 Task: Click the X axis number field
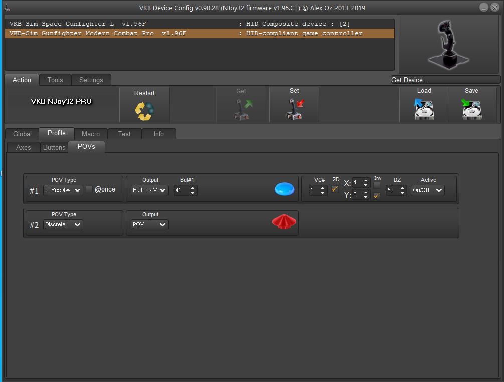357,183
